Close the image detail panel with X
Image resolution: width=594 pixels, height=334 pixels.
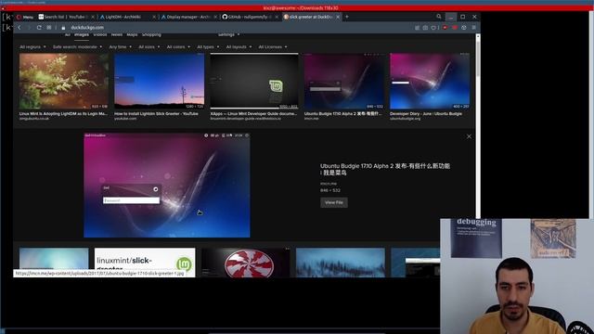(469, 136)
